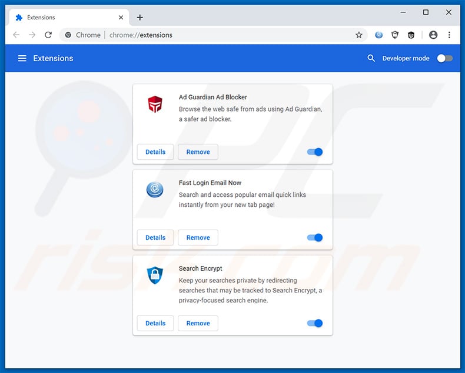
Task: Click the chrome://extensions address field
Action: 214,35
